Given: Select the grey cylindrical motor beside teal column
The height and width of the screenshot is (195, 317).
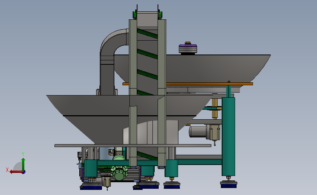Looking at the screenshot, I should (x=198, y=132).
